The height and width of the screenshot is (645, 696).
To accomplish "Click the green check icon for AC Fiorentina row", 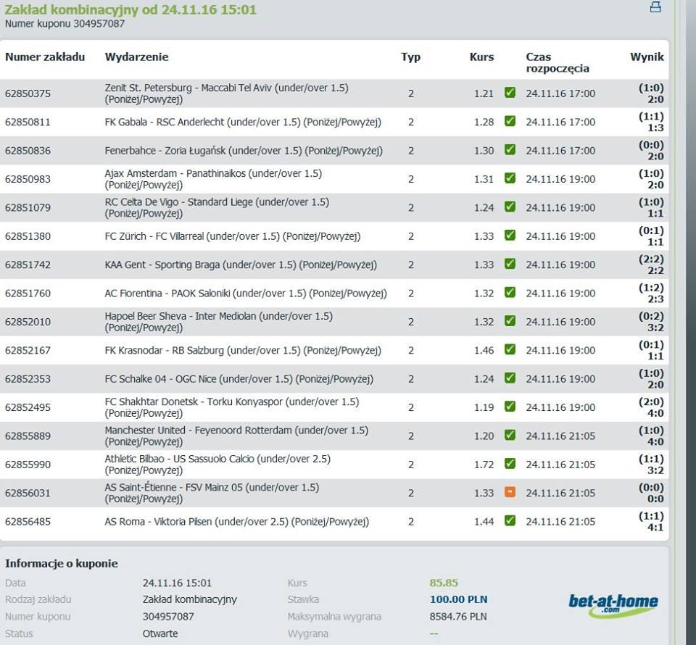I will (x=510, y=292).
